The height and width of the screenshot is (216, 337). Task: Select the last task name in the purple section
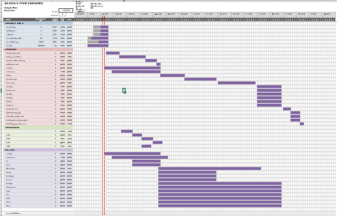[8, 206]
